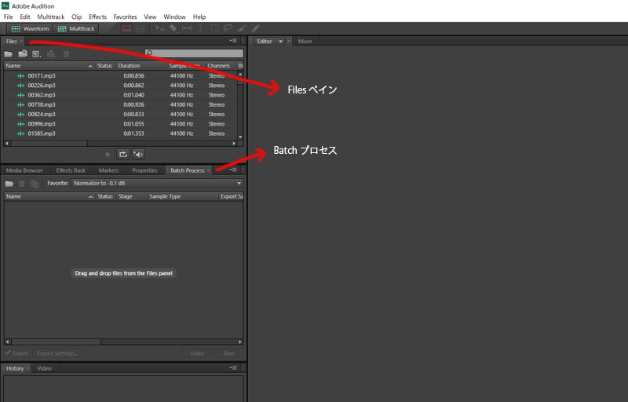Open the Effects menu

(97, 16)
